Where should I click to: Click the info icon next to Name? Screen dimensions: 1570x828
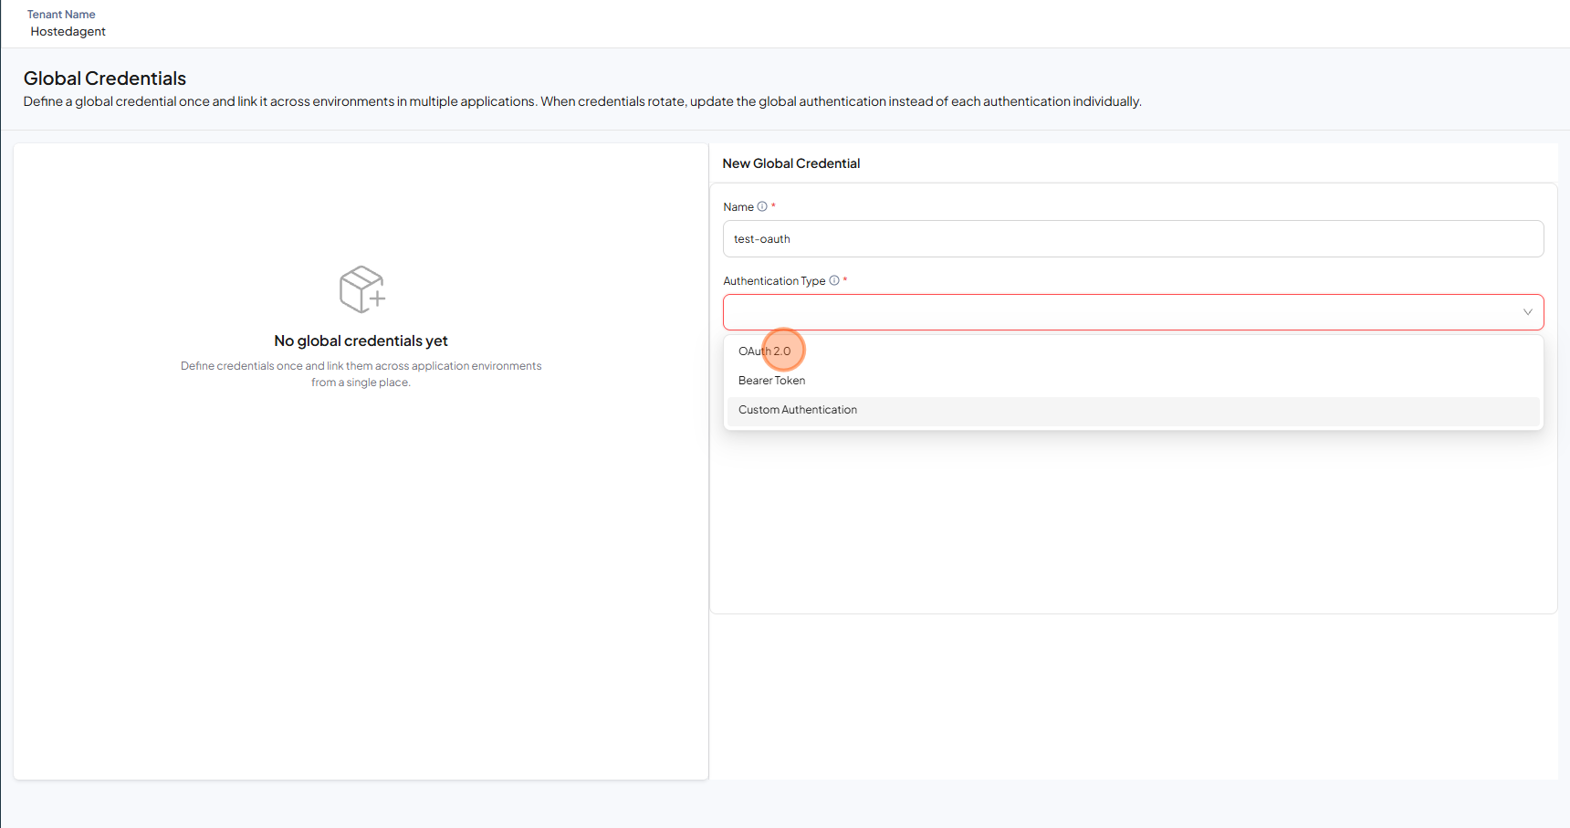762,206
